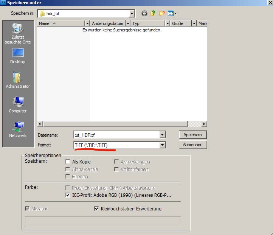This screenshot has height=235, width=273.
Task: Open the view menu icon
Action: (172, 14)
